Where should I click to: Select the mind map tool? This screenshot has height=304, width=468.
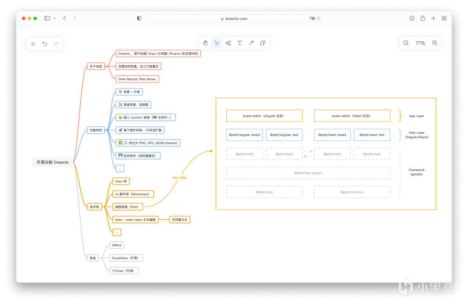228,43
